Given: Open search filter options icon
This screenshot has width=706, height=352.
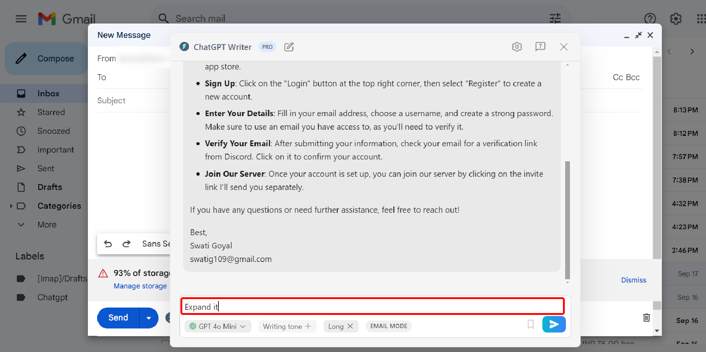Looking at the screenshot, I should click(555, 18).
